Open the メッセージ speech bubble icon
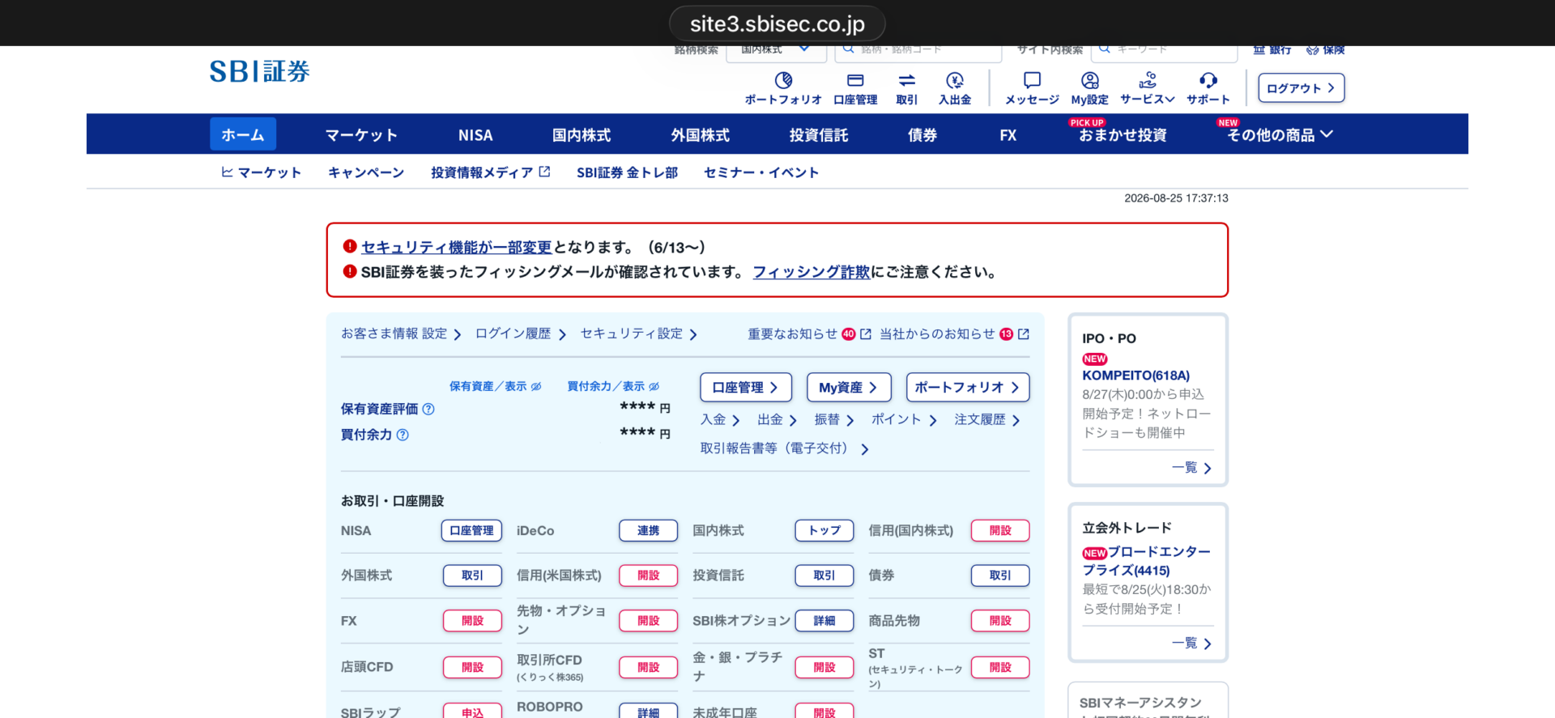This screenshot has height=718, width=1555. click(1032, 80)
